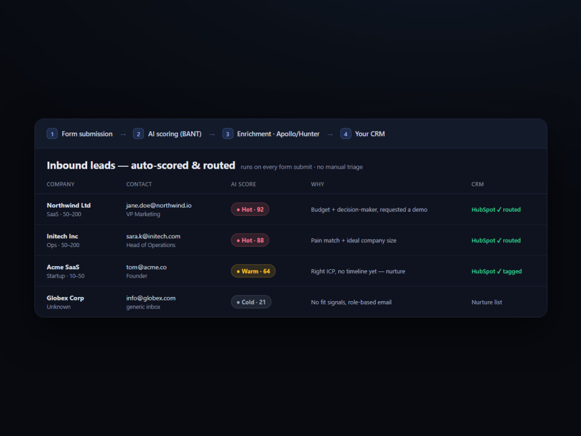581x436 pixels.
Task: Click HubSpot routed status for Northwind
Action: click(x=496, y=209)
